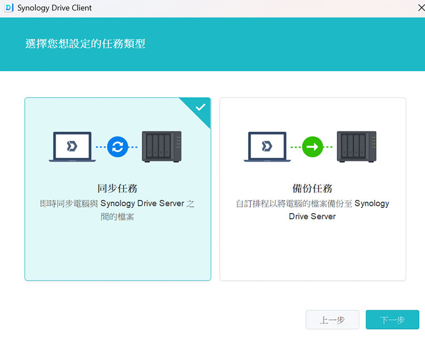Click the NAS server icon in sync task card
This screenshot has width=425, height=338.
[x=162, y=147]
